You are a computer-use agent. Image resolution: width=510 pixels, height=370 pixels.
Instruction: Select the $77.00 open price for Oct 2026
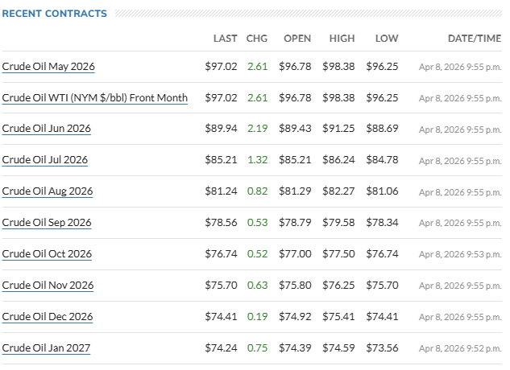click(x=295, y=253)
